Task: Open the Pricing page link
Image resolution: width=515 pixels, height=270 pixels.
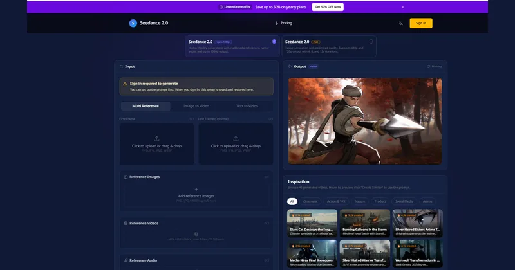Action: pyautogui.click(x=283, y=23)
